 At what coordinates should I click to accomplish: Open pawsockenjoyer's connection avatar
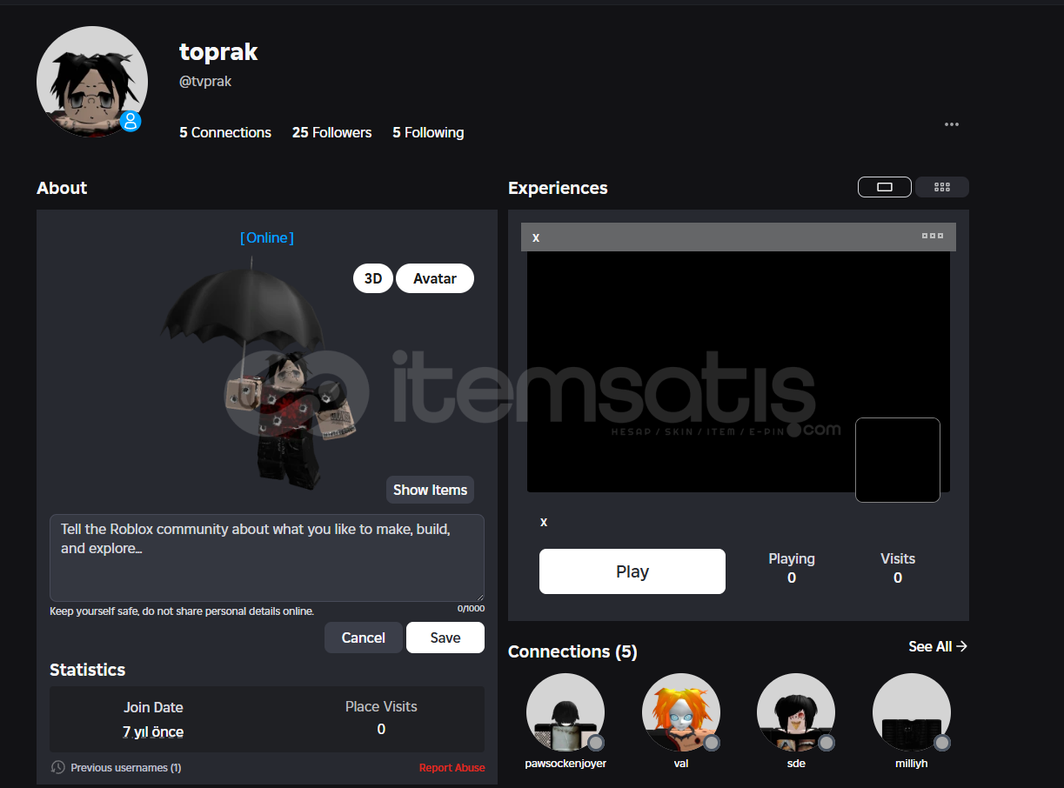pos(565,712)
